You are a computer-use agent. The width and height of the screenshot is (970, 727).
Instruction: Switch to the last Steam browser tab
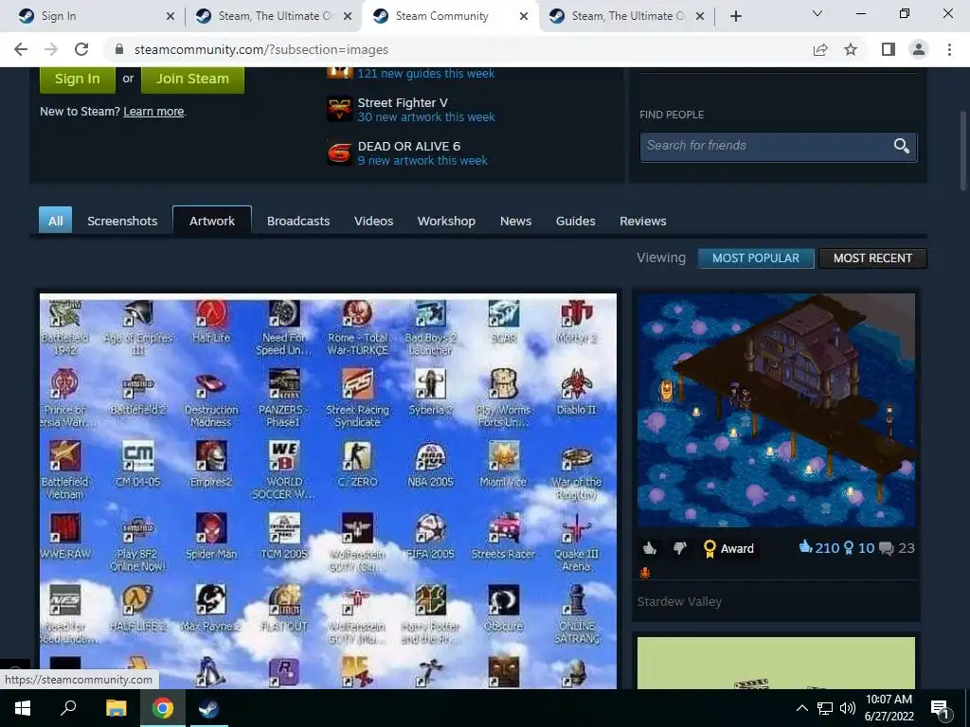(626, 16)
